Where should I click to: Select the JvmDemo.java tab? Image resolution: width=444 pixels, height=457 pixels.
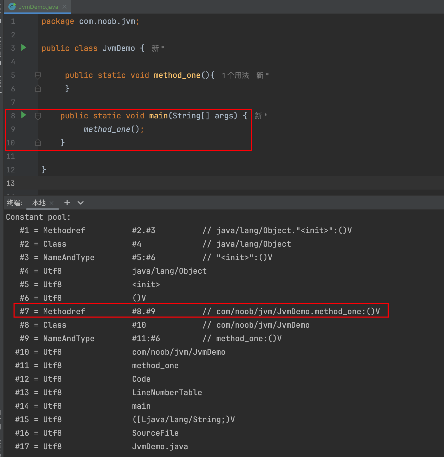(x=37, y=7)
